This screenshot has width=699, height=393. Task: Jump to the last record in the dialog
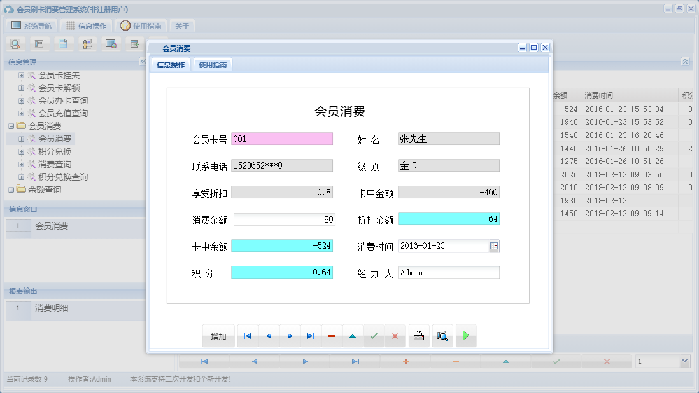311,335
